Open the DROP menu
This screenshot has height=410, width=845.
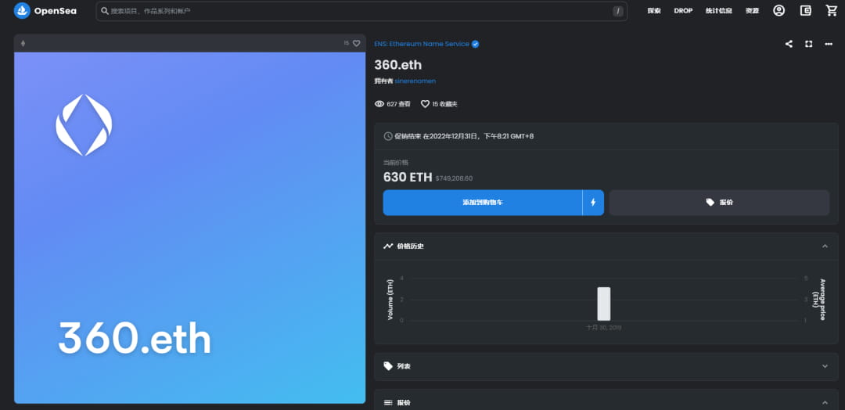click(x=683, y=11)
